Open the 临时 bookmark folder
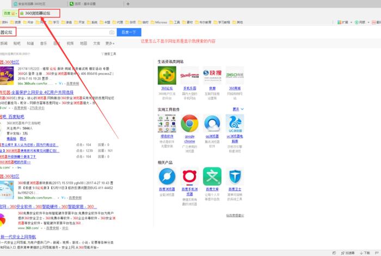The height and width of the screenshot is (256, 381). [x=143, y=22]
